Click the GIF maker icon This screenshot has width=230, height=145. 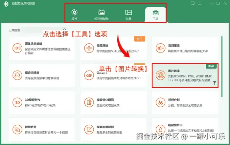coord(89,75)
